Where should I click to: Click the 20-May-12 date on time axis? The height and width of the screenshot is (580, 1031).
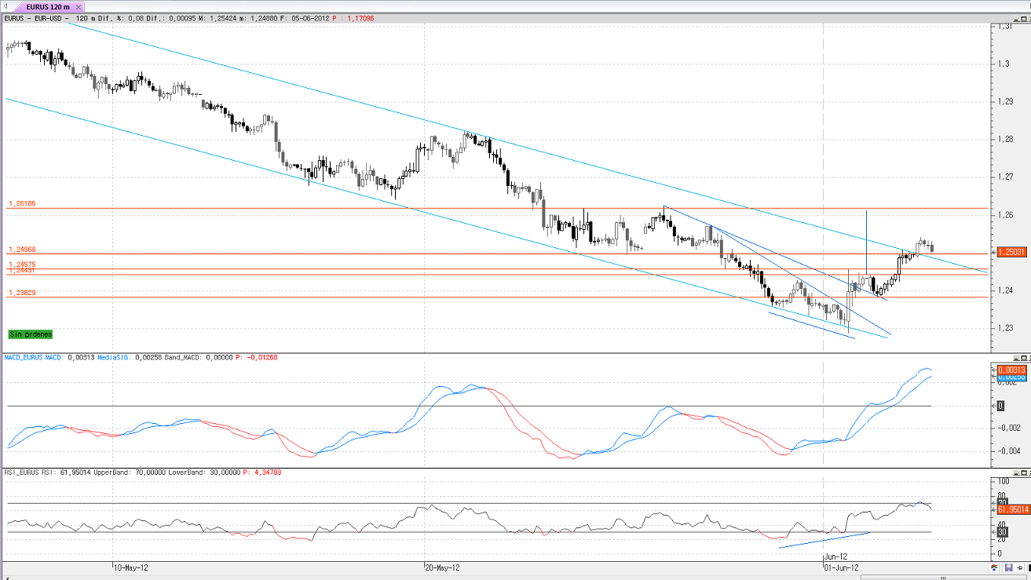point(441,567)
